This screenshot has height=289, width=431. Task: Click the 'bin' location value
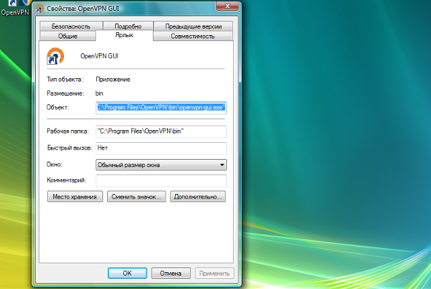tap(99, 94)
